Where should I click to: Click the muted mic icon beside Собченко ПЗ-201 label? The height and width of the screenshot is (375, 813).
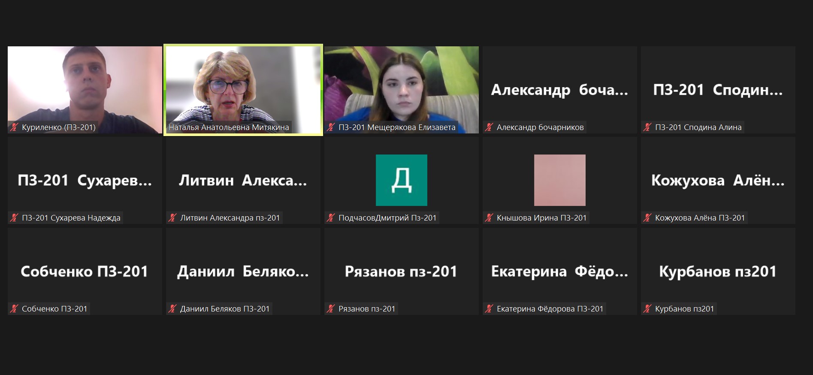coord(14,308)
